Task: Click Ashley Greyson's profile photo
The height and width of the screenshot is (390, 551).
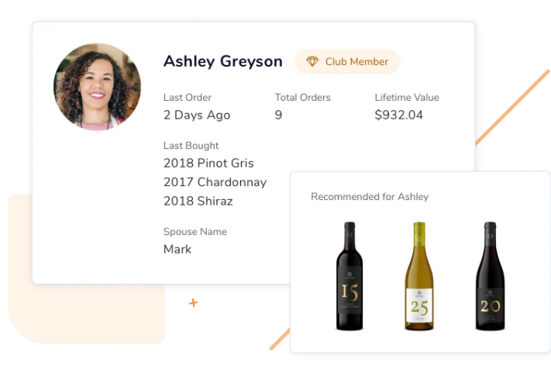Action: (x=97, y=87)
